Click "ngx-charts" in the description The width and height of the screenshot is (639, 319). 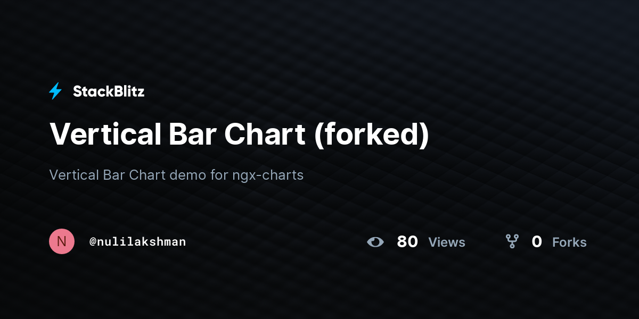point(268,175)
